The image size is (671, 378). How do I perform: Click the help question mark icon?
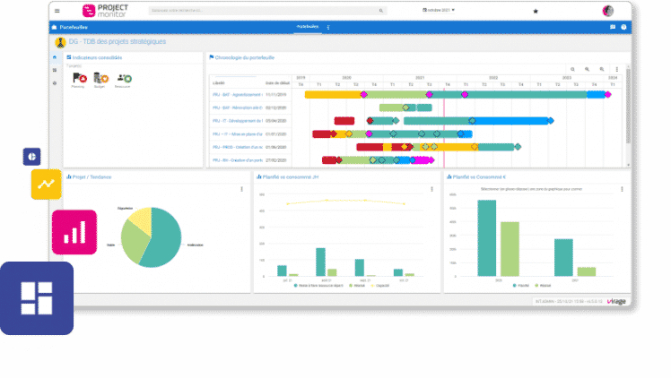click(x=623, y=27)
